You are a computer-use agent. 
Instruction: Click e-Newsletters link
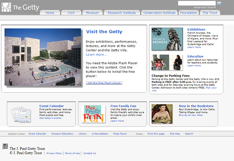coord(100,134)
